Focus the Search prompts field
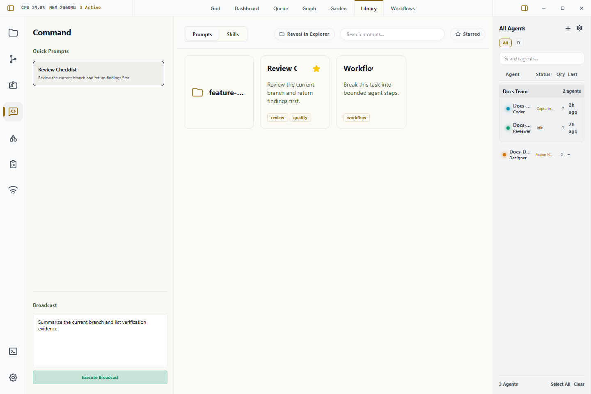The width and height of the screenshot is (591, 394). 392,34
